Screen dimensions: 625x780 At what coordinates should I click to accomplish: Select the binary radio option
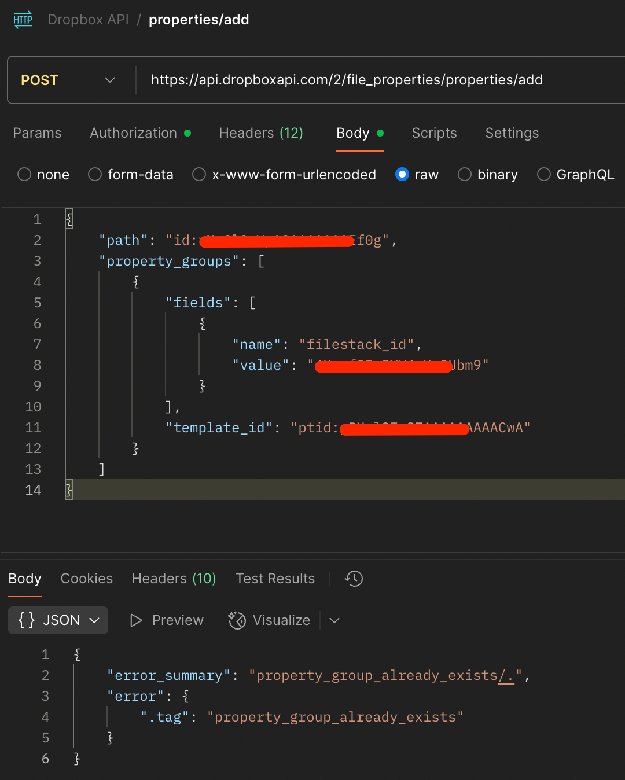[x=465, y=174]
